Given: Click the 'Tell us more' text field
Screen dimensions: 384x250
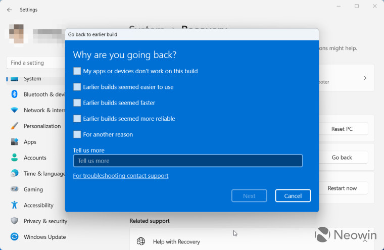Looking at the screenshot, I should pyautogui.click(x=188, y=161).
